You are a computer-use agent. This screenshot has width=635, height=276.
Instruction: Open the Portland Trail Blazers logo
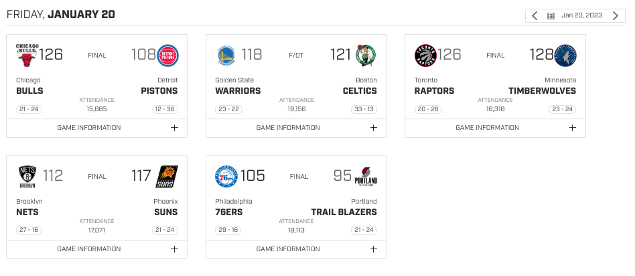(366, 176)
